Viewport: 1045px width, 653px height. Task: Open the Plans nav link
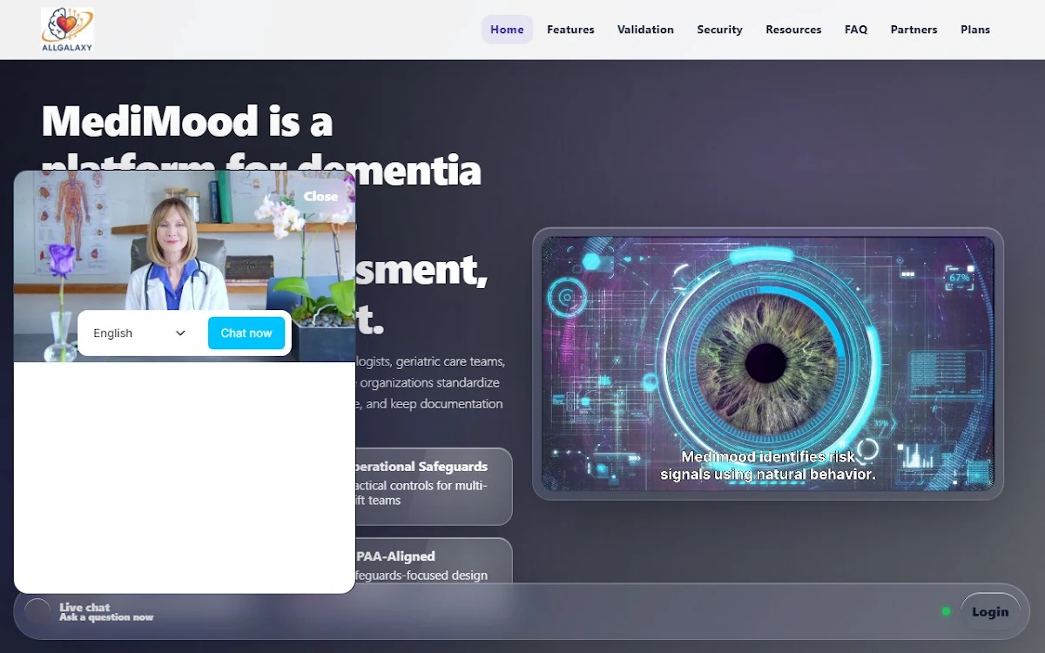pos(975,30)
